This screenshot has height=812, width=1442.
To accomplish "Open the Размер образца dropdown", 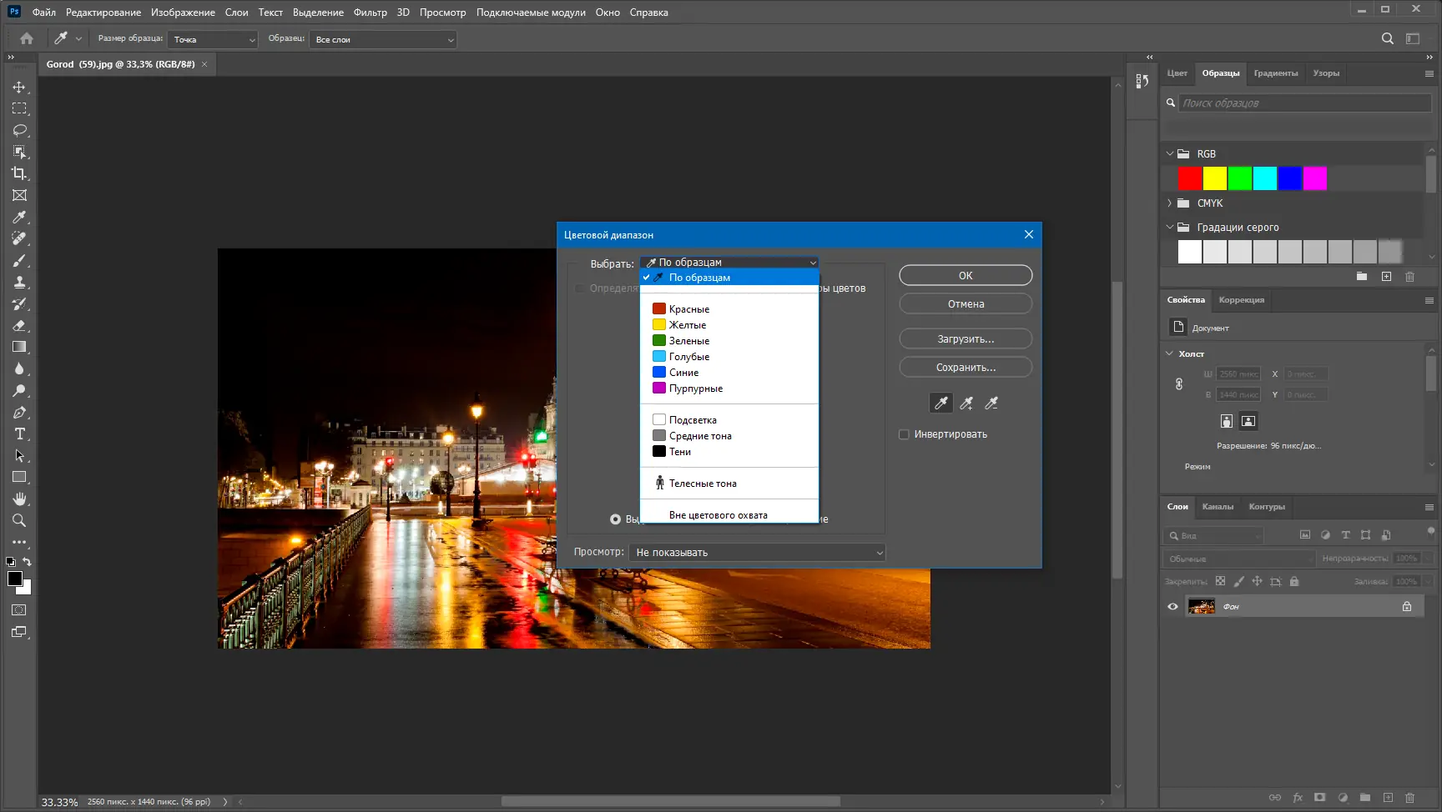I will [214, 40].
